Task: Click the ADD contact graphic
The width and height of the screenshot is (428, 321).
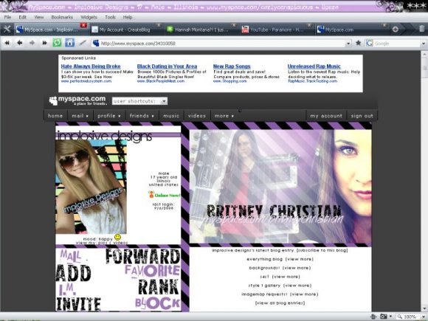Action: click(74, 273)
